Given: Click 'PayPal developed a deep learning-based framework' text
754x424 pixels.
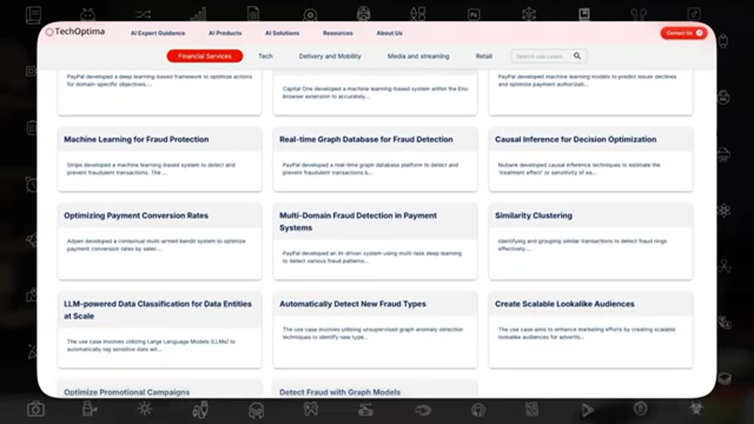Looking at the screenshot, I should pyautogui.click(x=159, y=80).
